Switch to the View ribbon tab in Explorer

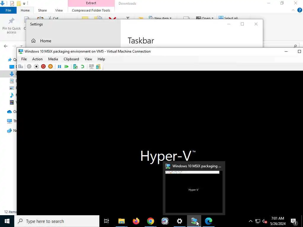[59, 10]
